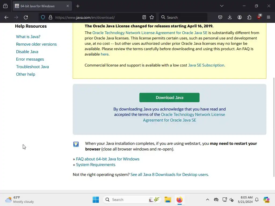
Task: Open Copilot preview taskbar icon
Action: (266, 200)
